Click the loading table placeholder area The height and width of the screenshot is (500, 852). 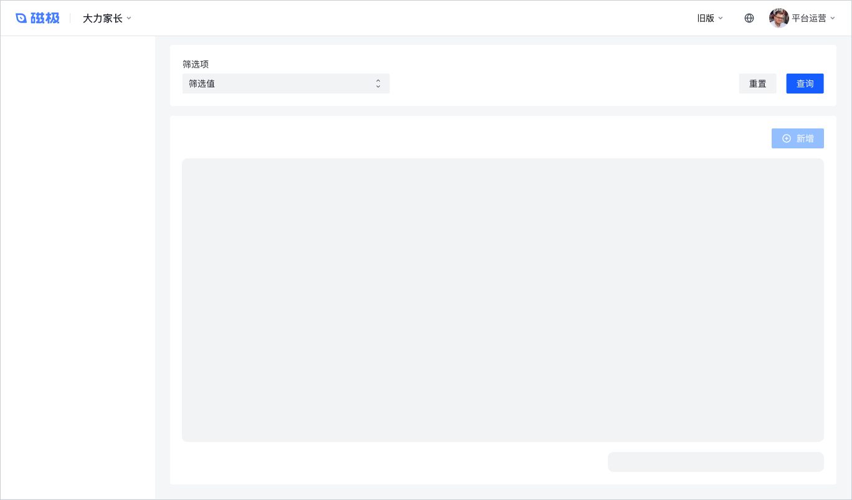(503, 300)
